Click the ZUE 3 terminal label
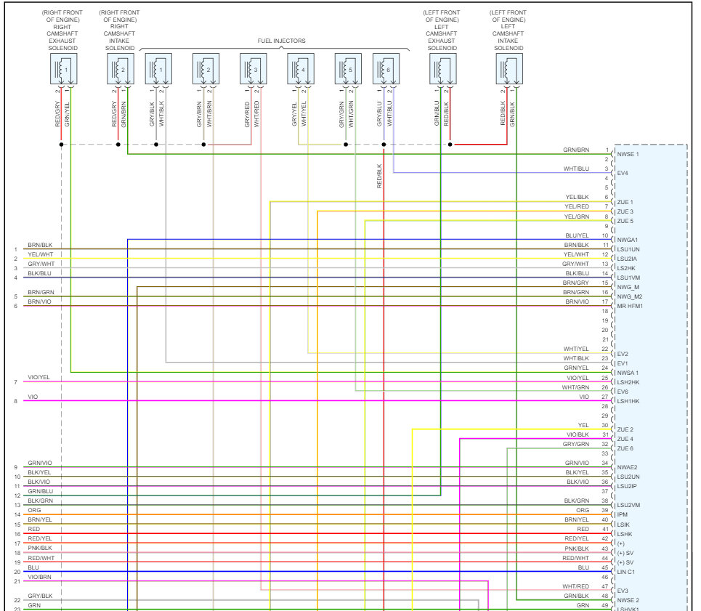The image size is (701, 611). pos(625,211)
